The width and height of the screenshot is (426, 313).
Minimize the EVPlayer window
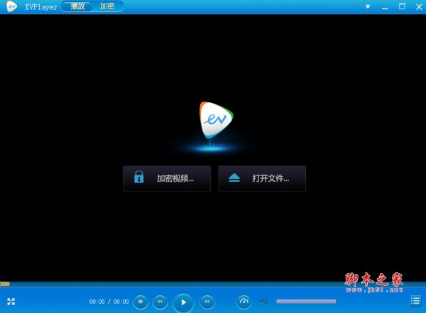pyautogui.click(x=385, y=7)
